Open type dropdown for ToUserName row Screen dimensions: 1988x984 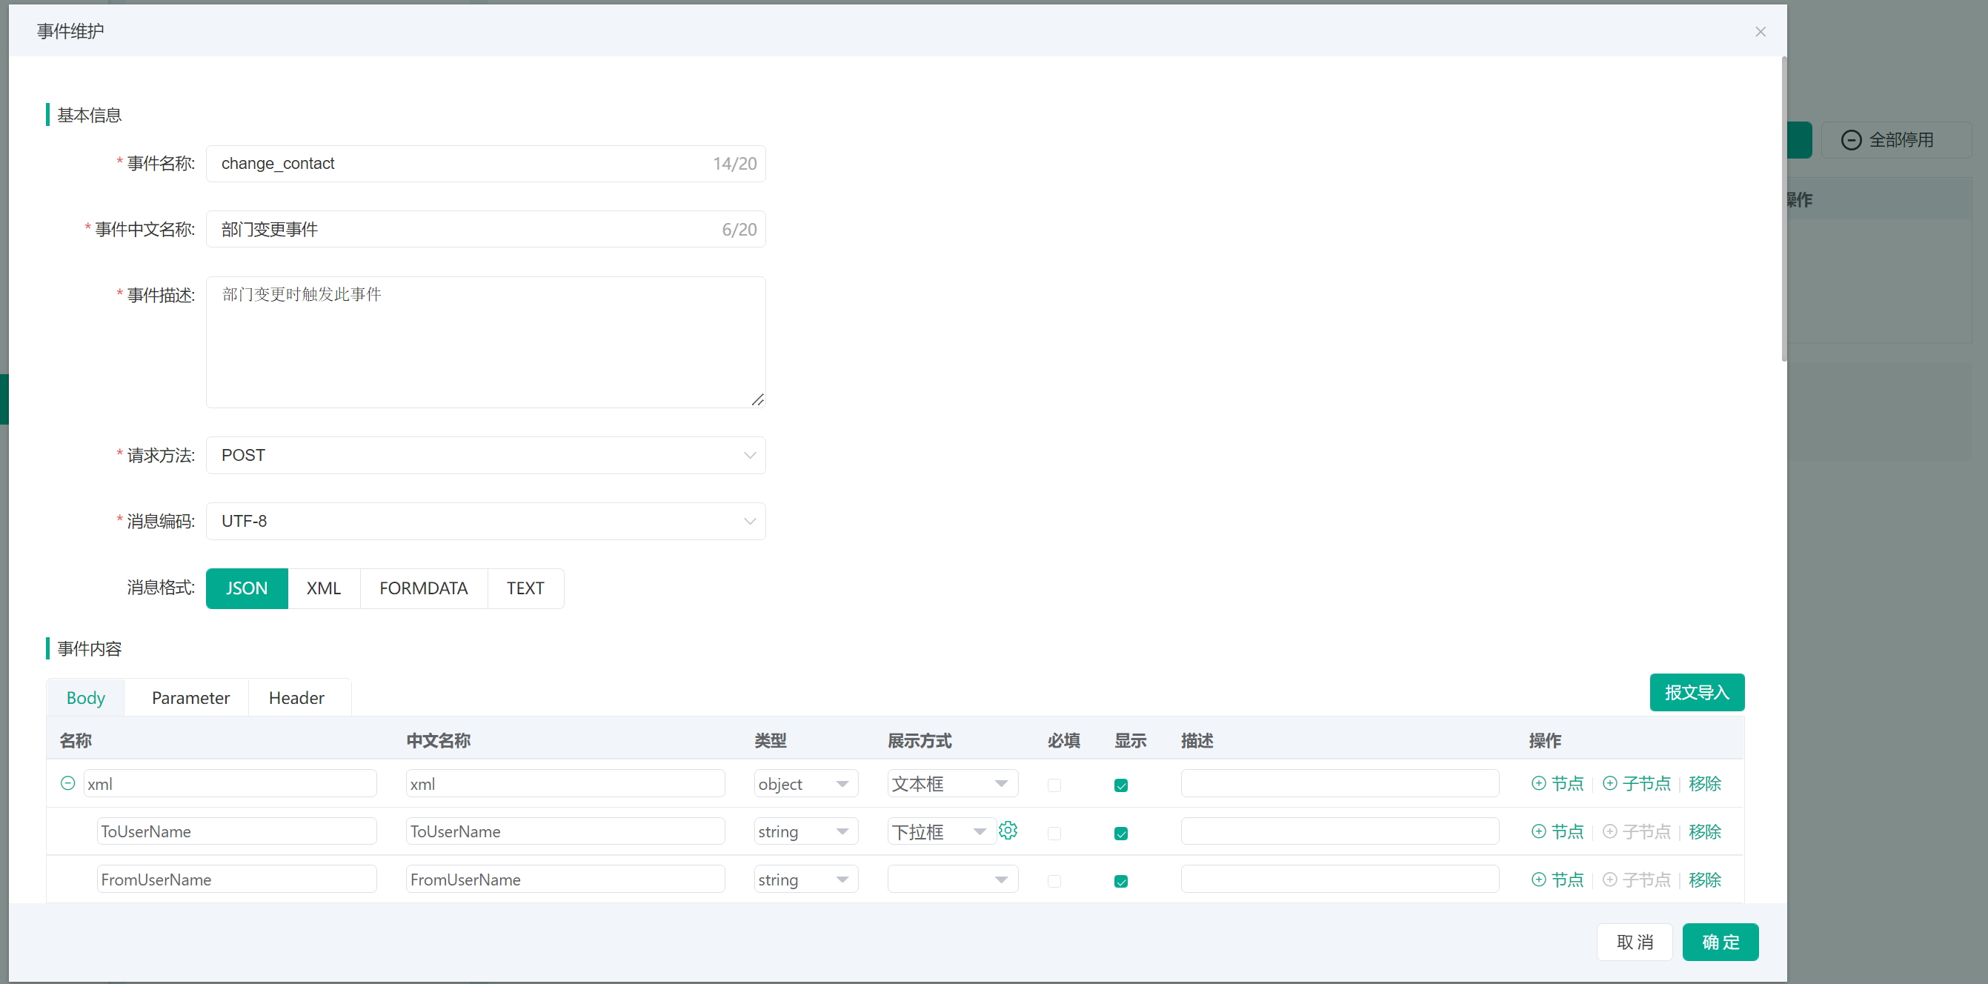[x=805, y=831]
